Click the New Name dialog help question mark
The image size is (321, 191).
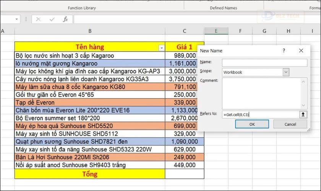(284, 50)
